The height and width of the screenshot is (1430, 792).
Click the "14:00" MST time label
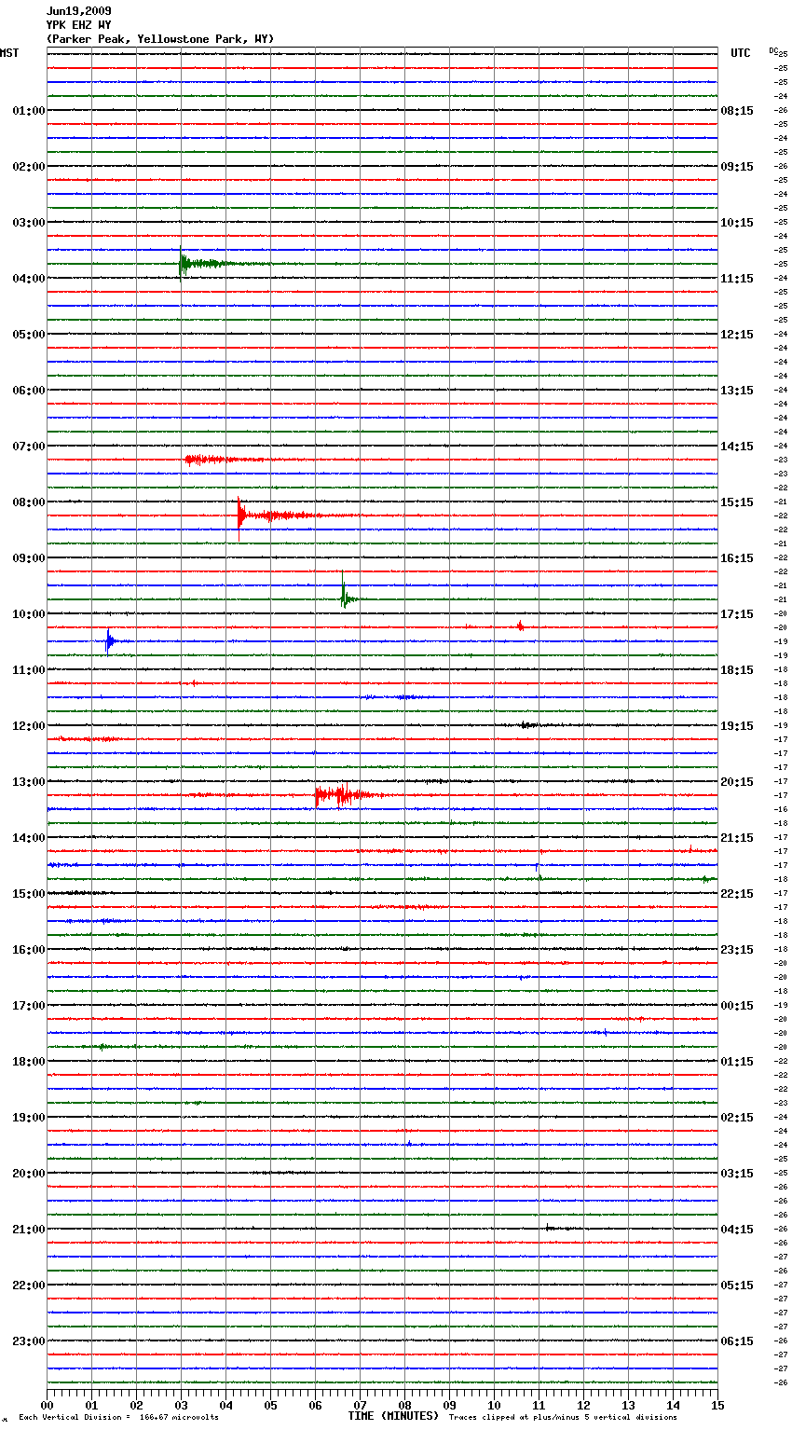(29, 838)
